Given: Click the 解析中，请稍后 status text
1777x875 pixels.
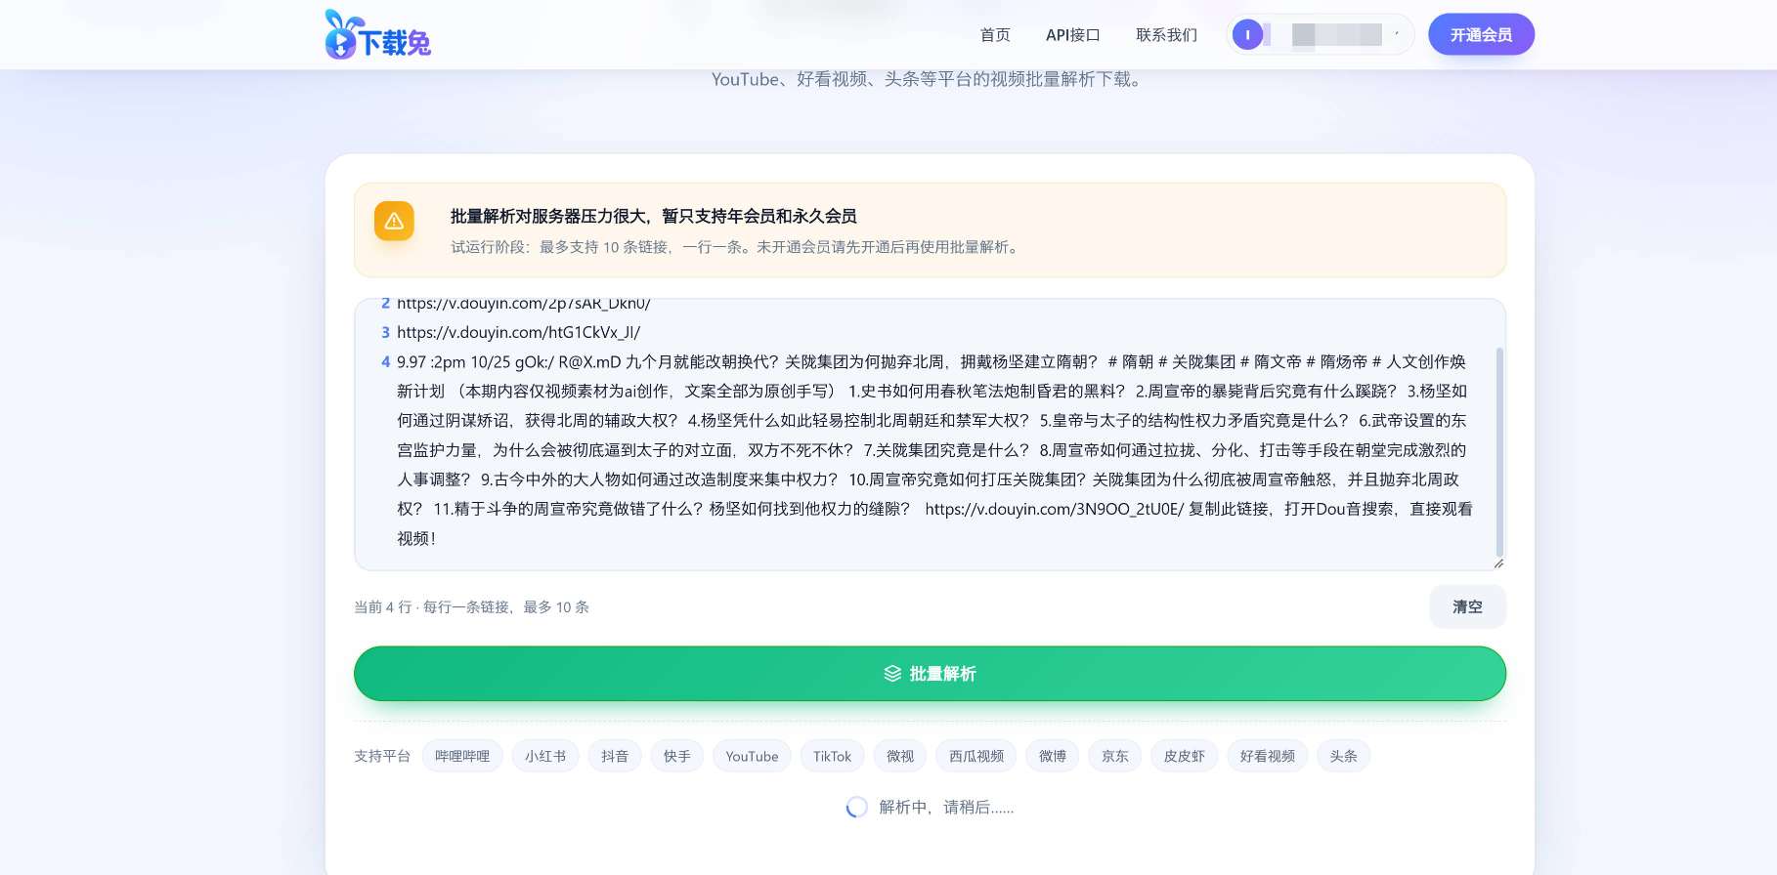Looking at the screenshot, I should tap(946, 808).
